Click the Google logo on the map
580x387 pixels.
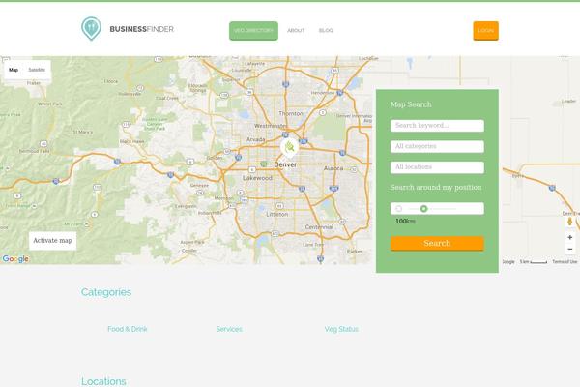click(x=15, y=259)
